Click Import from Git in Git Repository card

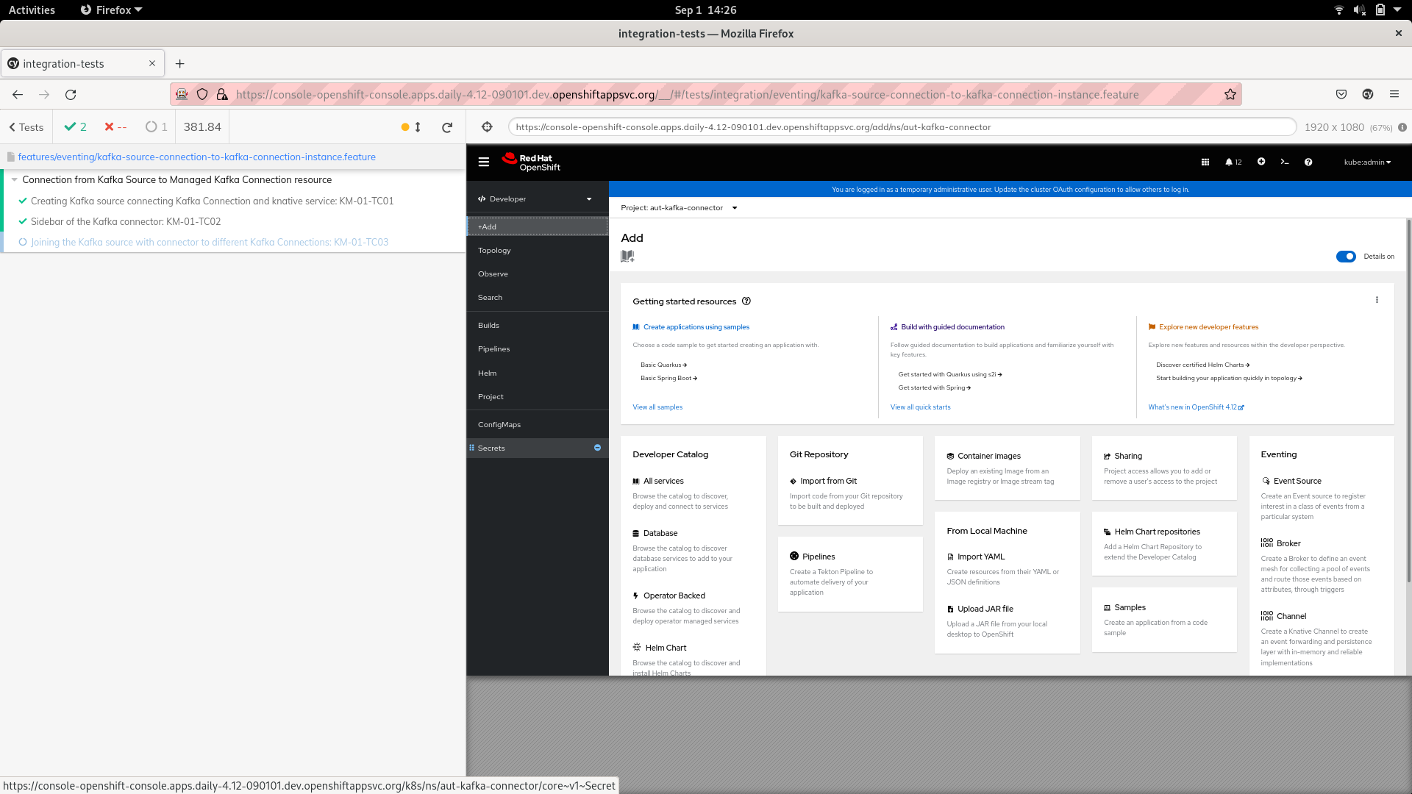pyautogui.click(x=829, y=481)
